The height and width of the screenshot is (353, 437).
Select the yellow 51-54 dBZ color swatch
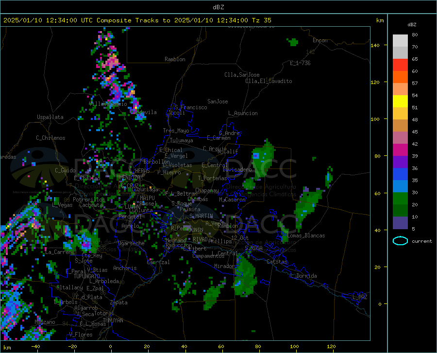coord(400,101)
